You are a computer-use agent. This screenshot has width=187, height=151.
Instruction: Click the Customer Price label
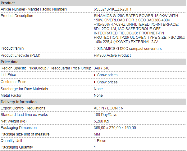click(13, 82)
